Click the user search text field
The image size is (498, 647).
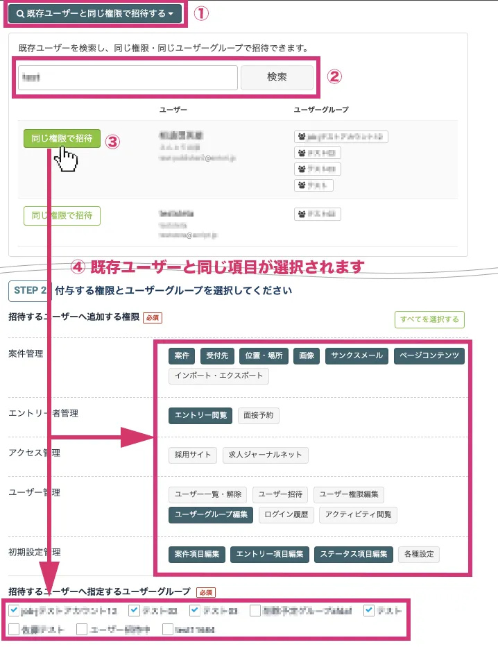coord(128,78)
